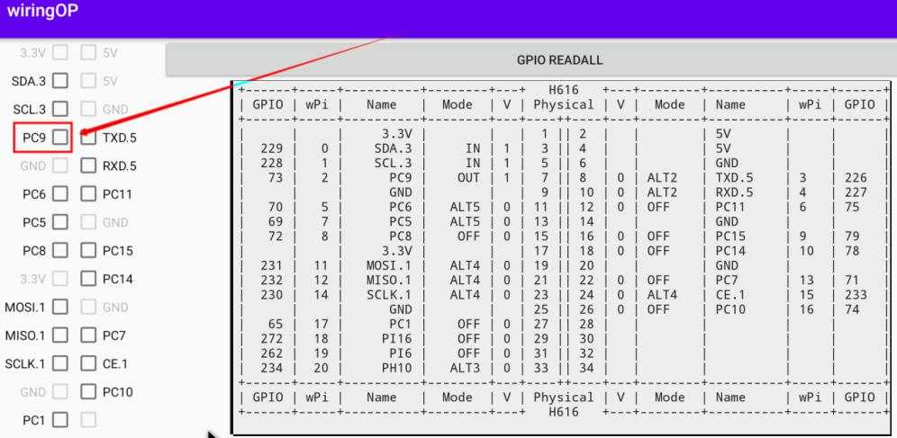Enable the PC8 pin checkbox
The height and width of the screenshot is (438, 897).
coord(60,251)
